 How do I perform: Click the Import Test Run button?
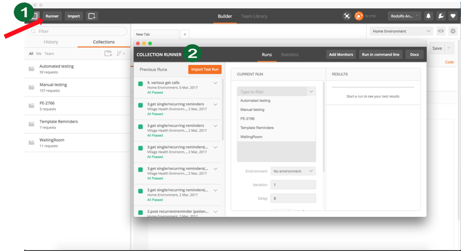click(204, 70)
